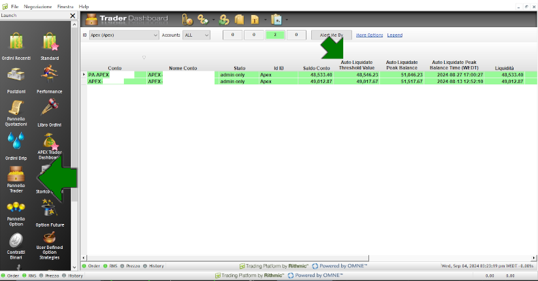
Task: Close the Launch sidebar panel
Action: point(73,15)
